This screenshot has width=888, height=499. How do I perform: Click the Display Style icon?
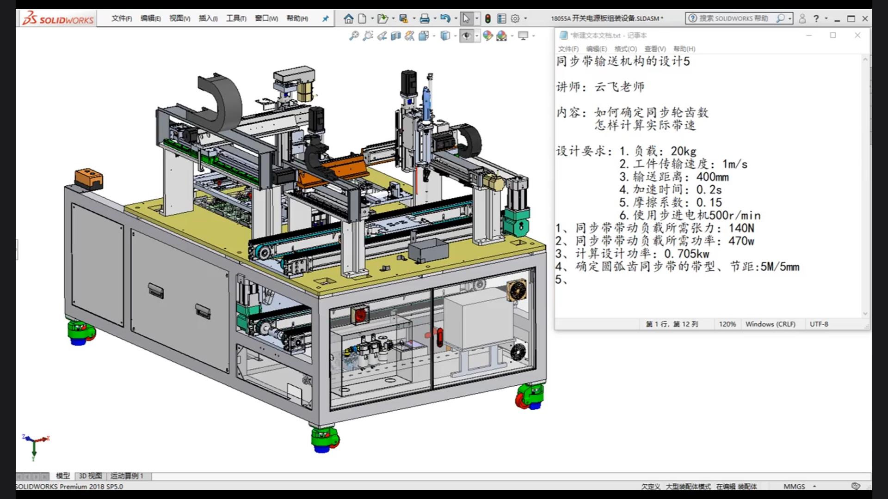pyautogui.click(x=445, y=36)
